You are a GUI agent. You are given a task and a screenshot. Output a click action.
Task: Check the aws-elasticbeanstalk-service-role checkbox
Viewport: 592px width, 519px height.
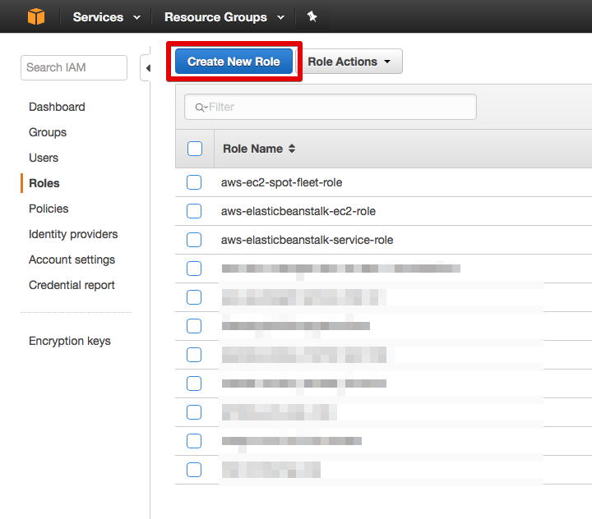coord(194,240)
